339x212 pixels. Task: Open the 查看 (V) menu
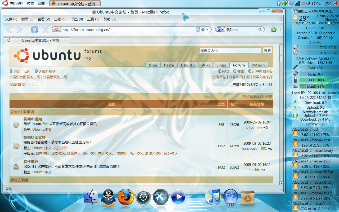44,19
